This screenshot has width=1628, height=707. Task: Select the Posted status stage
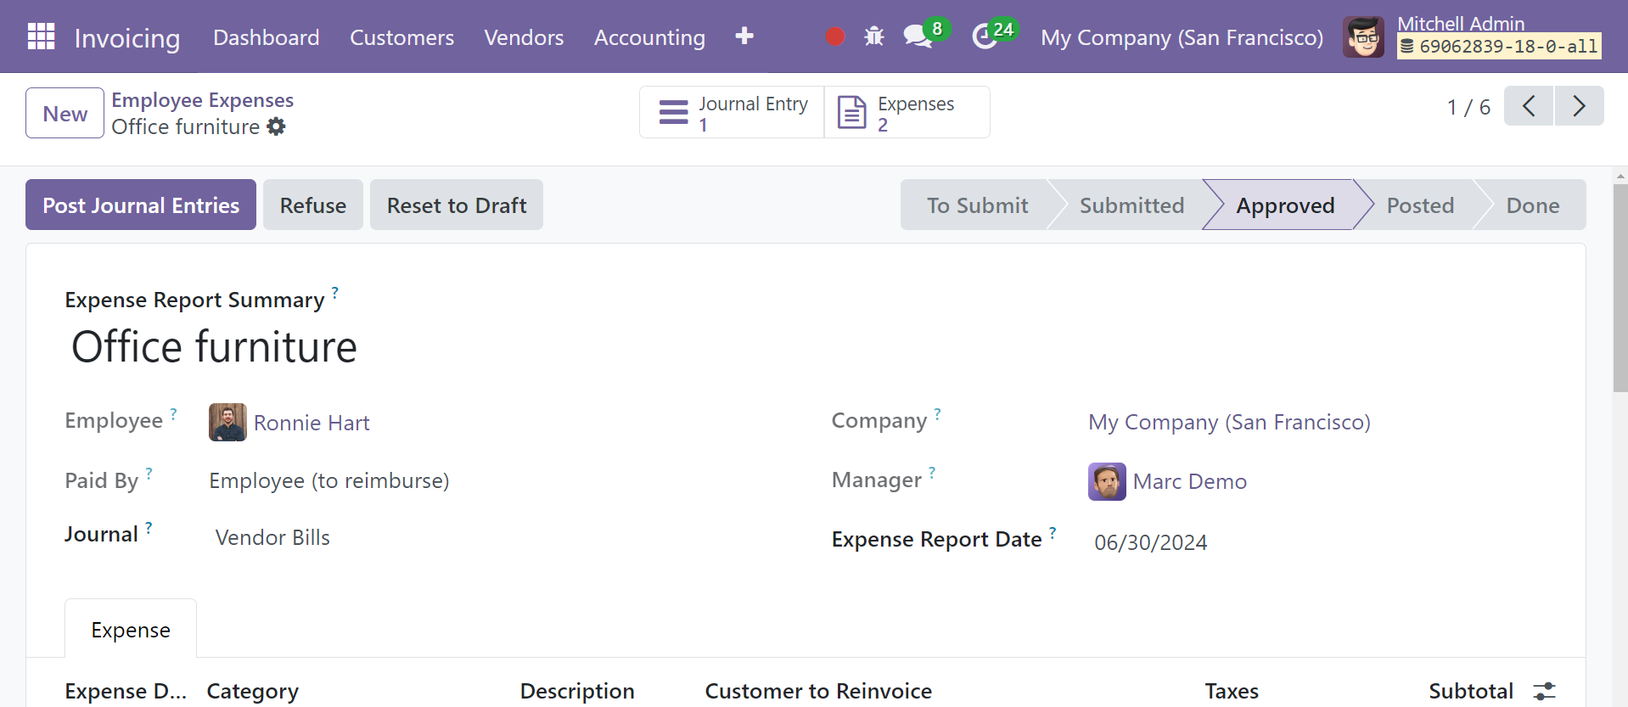pyautogui.click(x=1420, y=205)
